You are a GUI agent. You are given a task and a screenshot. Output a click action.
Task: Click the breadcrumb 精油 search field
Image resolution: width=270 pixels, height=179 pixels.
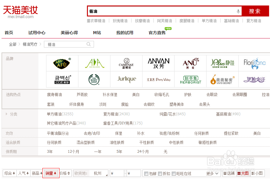pos(69,44)
